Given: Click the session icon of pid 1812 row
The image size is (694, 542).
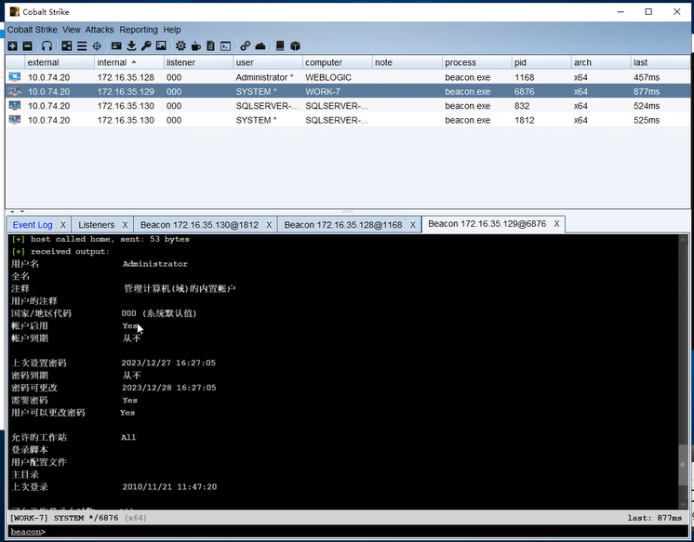Looking at the screenshot, I should pos(15,120).
